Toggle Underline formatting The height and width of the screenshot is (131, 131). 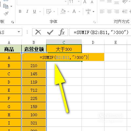[34, 11]
